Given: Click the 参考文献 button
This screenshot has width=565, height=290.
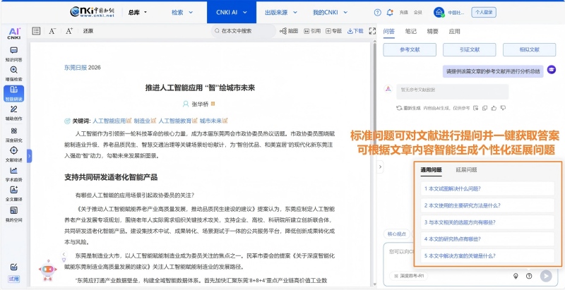Looking at the screenshot, I should click(410, 50).
